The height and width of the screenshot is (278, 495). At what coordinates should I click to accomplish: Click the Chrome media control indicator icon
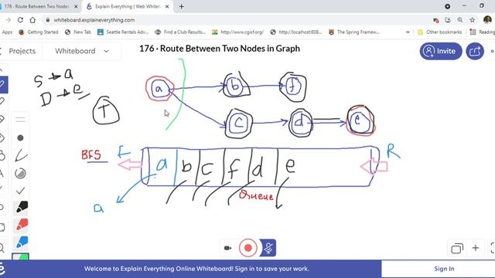click(x=447, y=6)
